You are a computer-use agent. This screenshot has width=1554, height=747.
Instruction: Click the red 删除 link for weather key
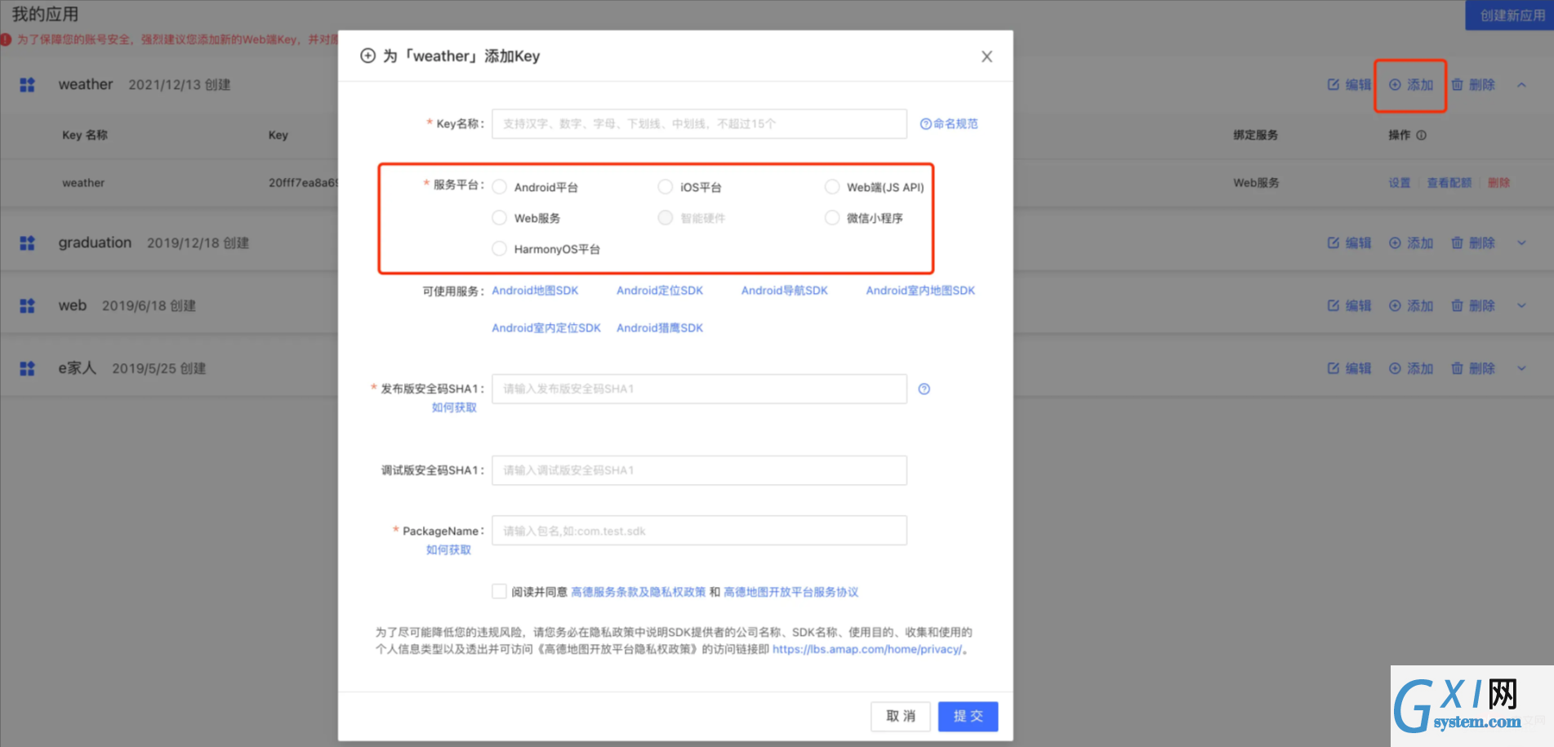pos(1499,183)
